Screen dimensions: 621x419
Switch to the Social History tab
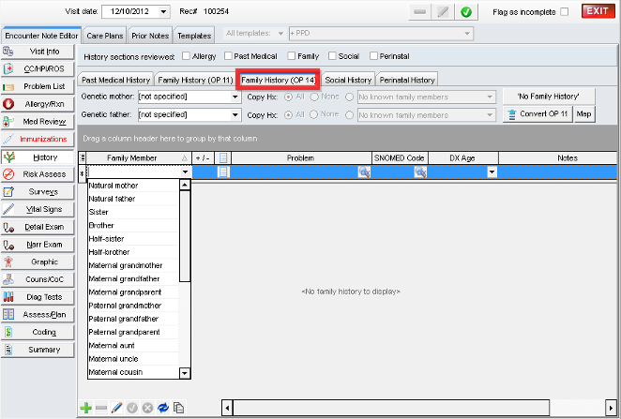tap(348, 80)
